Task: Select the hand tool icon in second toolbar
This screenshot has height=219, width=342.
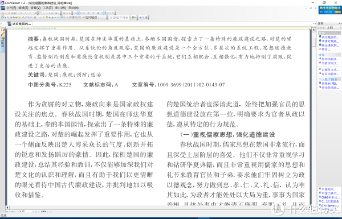Action: click(x=3, y=18)
